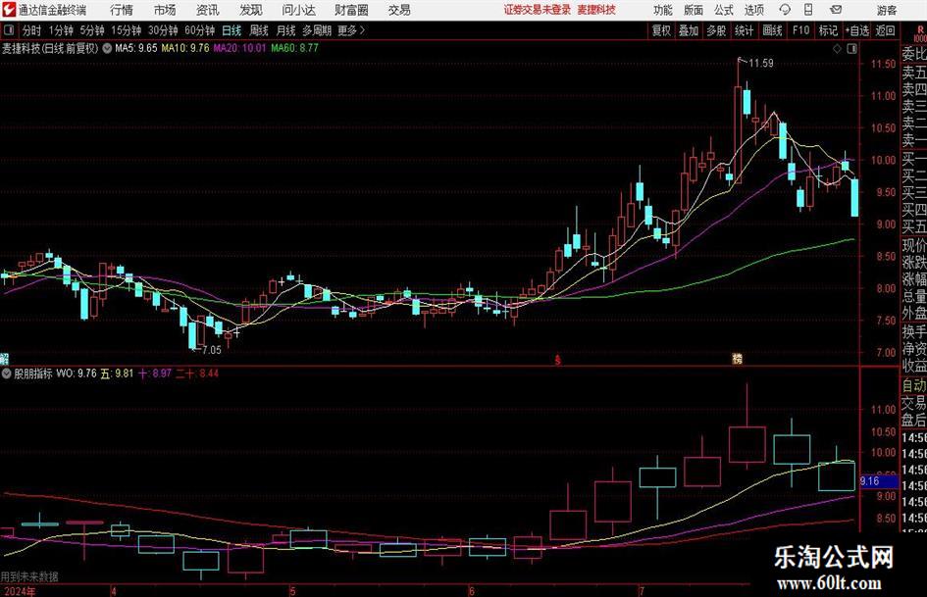This screenshot has width=927, height=597.
Task: Toggle the right info panel icon above the chart
Action: point(851,49)
